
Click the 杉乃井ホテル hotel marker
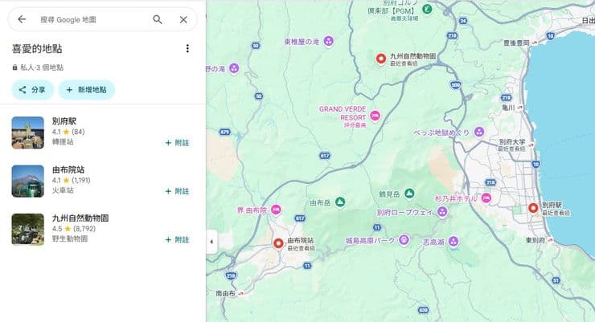pos(486,198)
